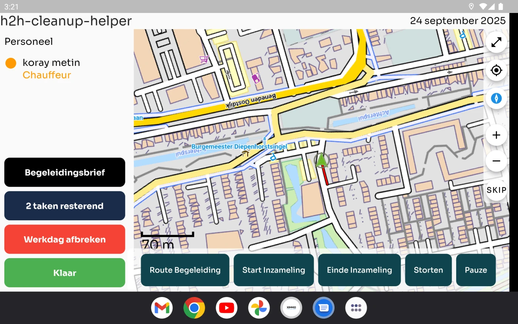This screenshot has width=518, height=324.
Task: Tap the Personeel heading
Action: 28,41
